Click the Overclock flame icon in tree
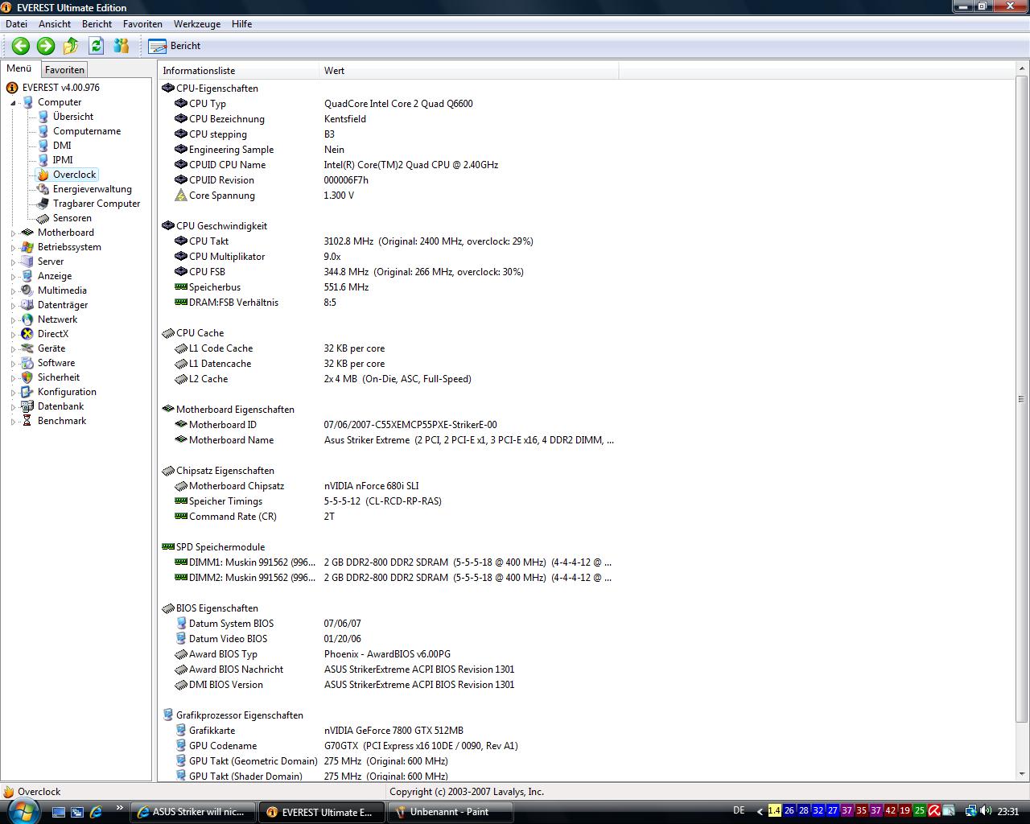Viewport: 1030px width, 824px height. pos(43,175)
